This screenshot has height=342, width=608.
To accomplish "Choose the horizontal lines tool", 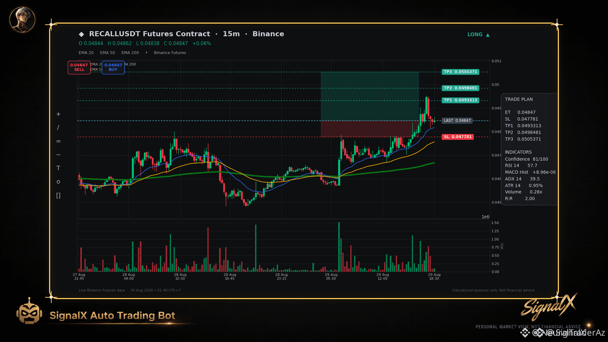I will [58, 141].
